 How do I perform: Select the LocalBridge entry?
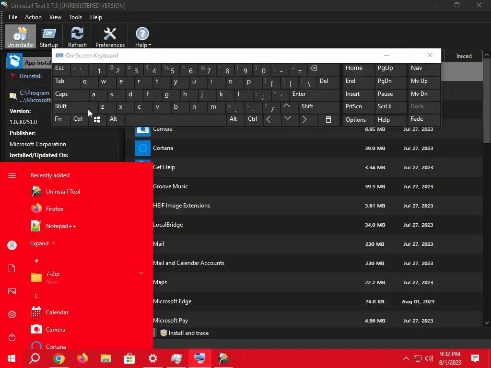coord(304,225)
